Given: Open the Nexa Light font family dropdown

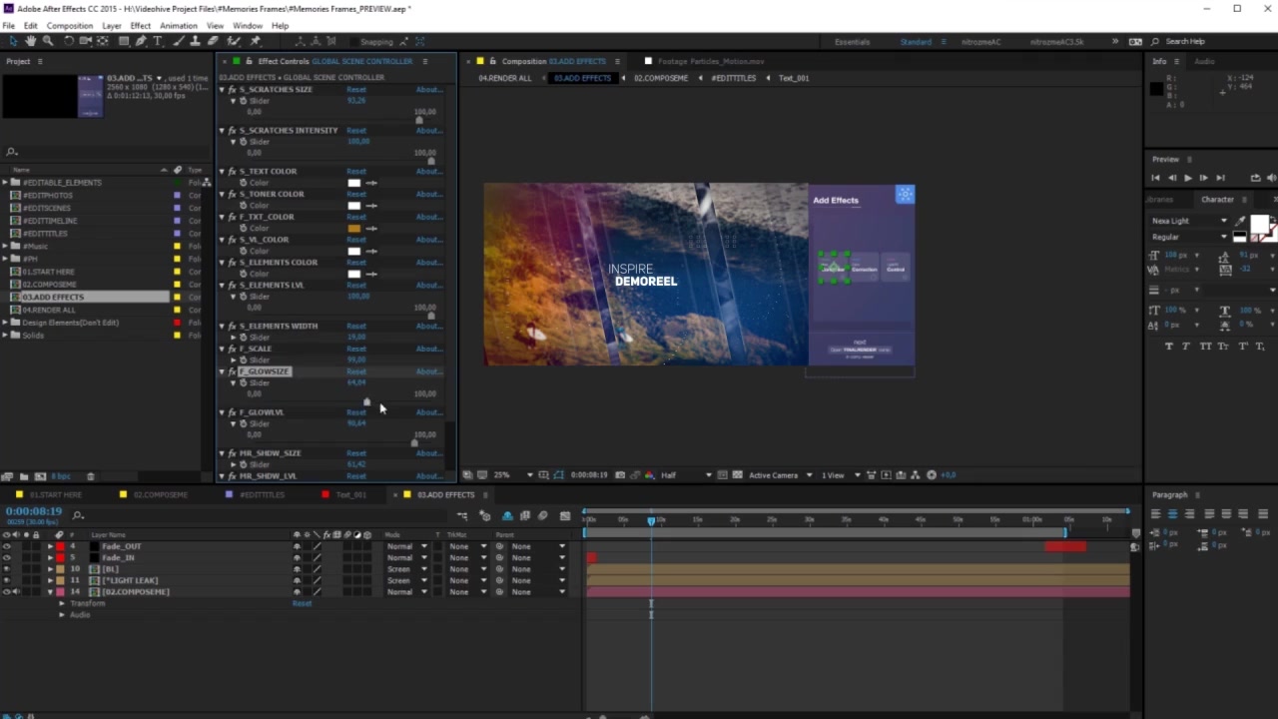Looking at the screenshot, I should 1189,221.
